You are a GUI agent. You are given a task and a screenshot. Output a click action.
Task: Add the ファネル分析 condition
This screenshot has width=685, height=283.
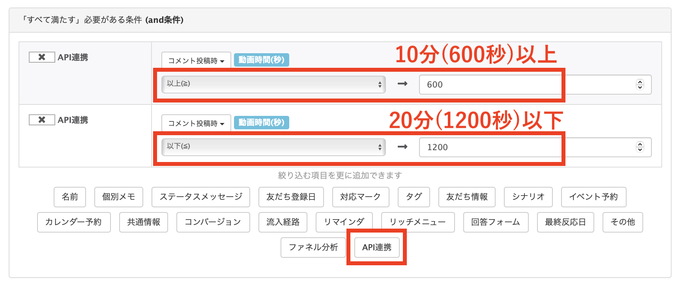pos(313,248)
